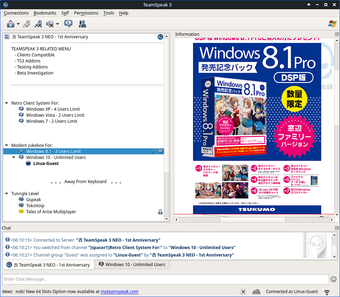Open the dropdown arrow beside mute speakers
340x297 pixels.
(57, 24)
